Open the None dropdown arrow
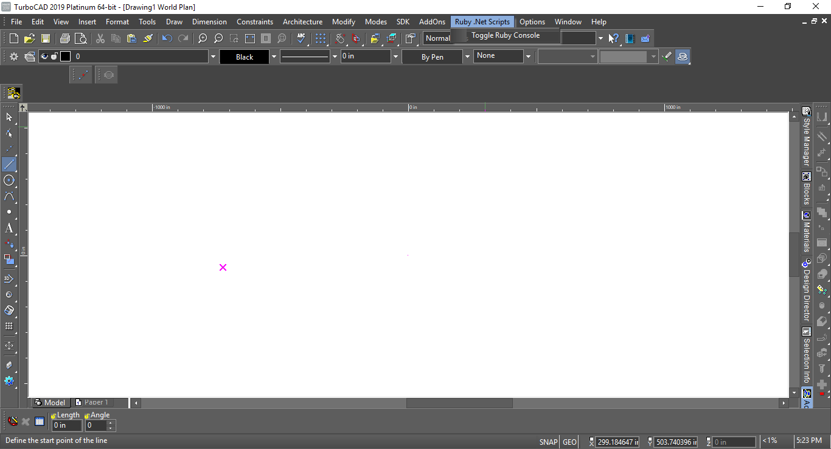Image resolution: width=831 pixels, height=449 pixels. pos(528,57)
